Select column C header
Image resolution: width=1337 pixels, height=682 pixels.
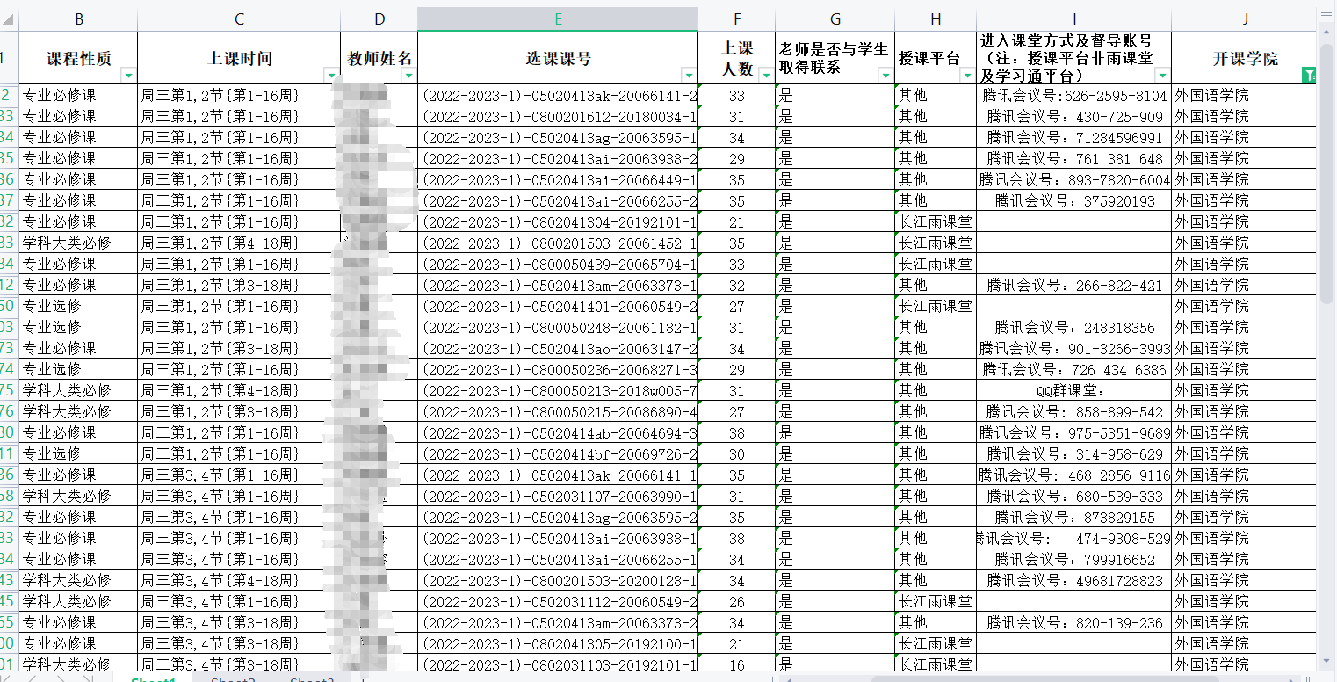[239, 19]
